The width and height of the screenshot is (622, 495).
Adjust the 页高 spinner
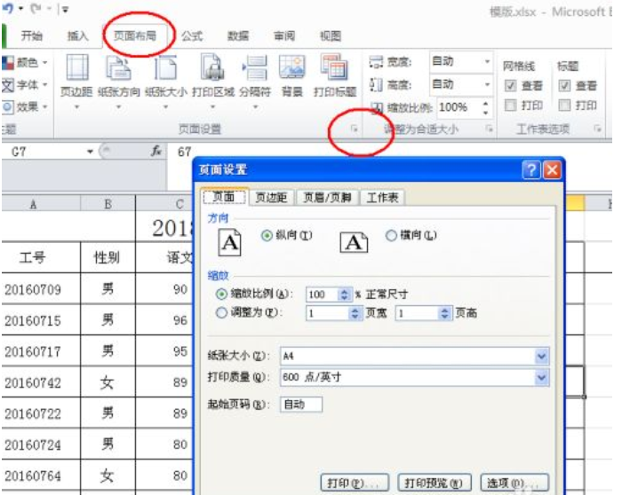pyautogui.click(x=444, y=314)
